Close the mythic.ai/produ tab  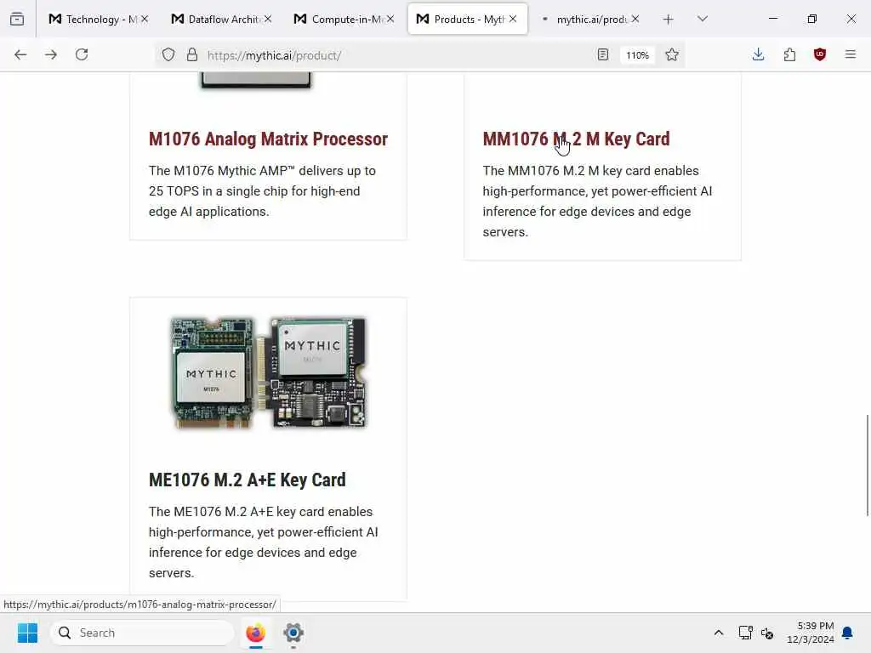coord(635,19)
